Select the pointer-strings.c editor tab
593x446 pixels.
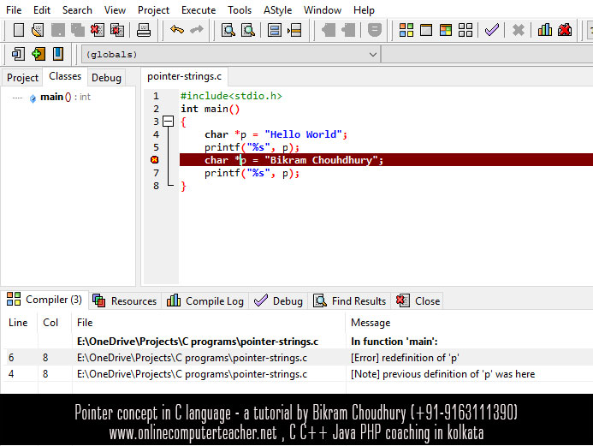click(184, 76)
